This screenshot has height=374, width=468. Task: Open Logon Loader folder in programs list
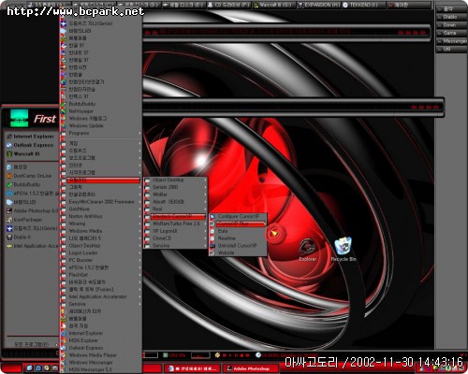click(x=101, y=252)
